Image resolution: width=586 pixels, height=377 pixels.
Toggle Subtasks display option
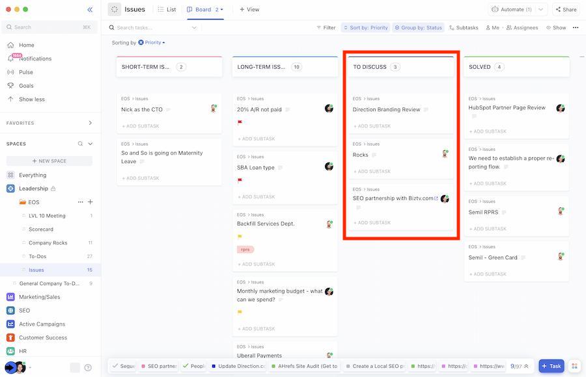(x=463, y=28)
